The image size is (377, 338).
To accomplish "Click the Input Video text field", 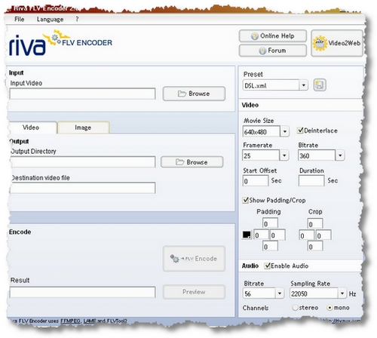I will coord(82,94).
